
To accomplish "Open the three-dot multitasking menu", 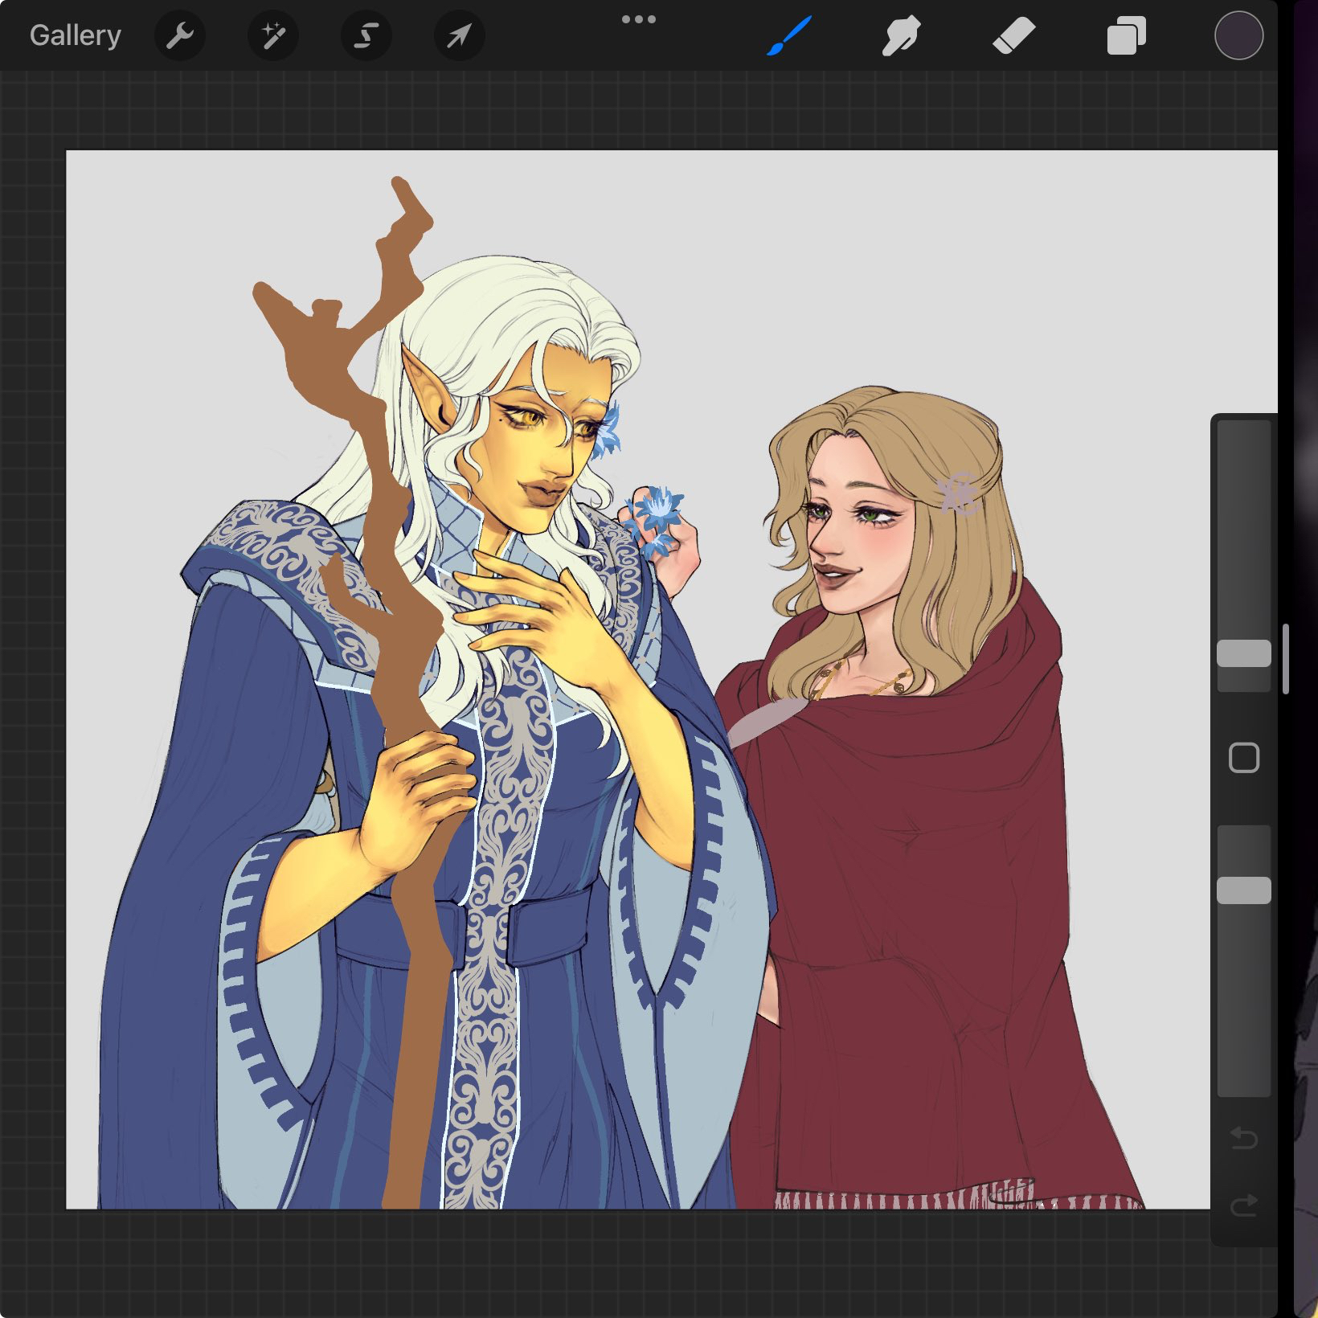I will (x=639, y=19).
